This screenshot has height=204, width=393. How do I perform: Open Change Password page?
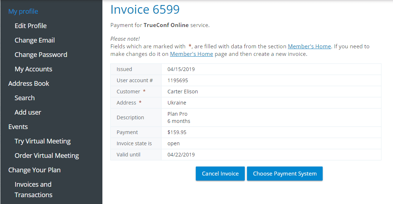(41, 55)
